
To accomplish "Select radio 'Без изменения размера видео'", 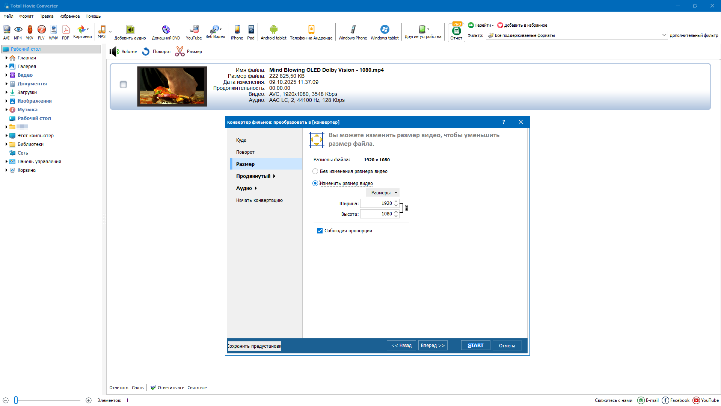I will point(315,171).
